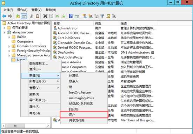
Task: Open the 帮助(H) menu in menu bar
Action: click(51, 10)
